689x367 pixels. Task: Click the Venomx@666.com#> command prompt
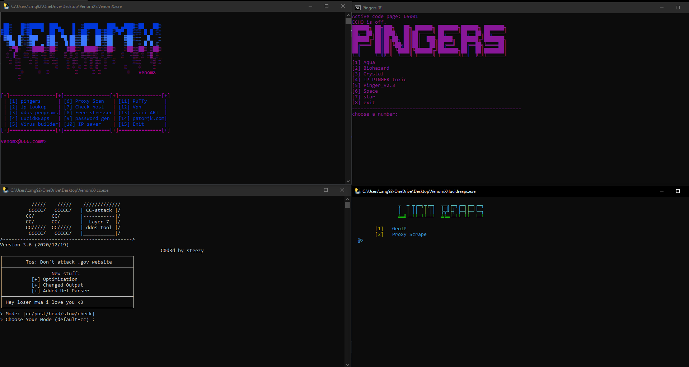[x=24, y=141]
